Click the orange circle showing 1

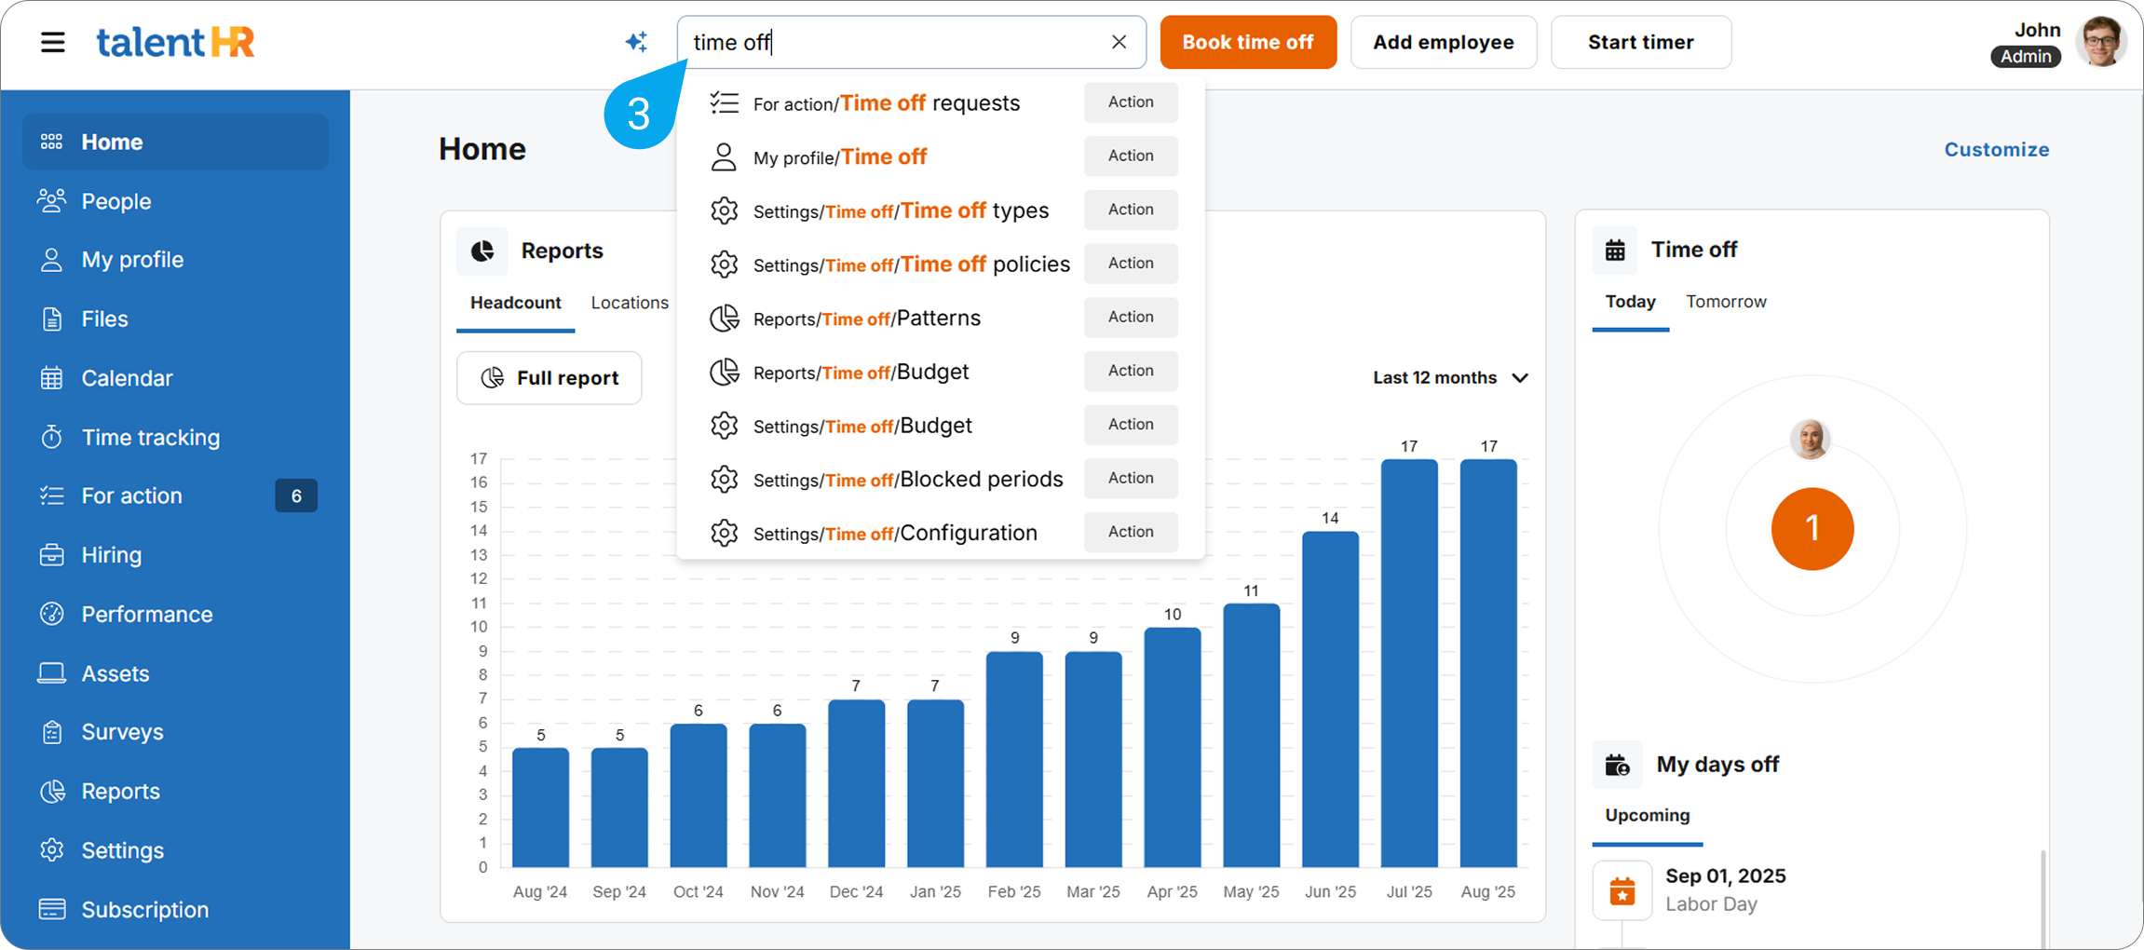[x=1812, y=529]
